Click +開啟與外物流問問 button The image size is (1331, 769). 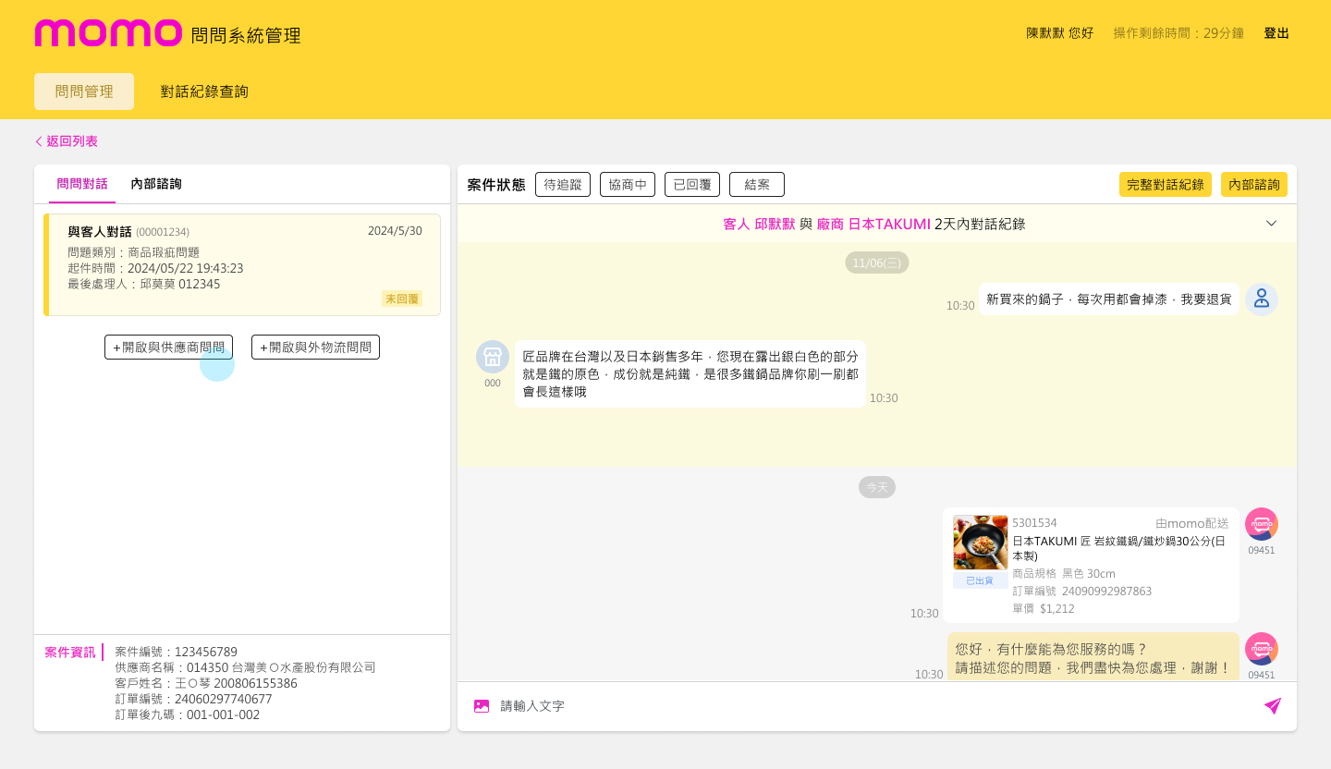pyautogui.click(x=315, y=348)
